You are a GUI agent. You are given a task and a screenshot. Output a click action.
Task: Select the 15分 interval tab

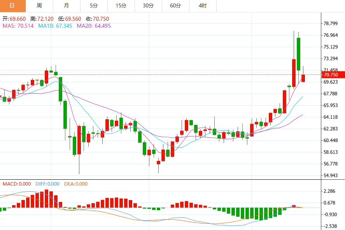click(x=121, y=6)
